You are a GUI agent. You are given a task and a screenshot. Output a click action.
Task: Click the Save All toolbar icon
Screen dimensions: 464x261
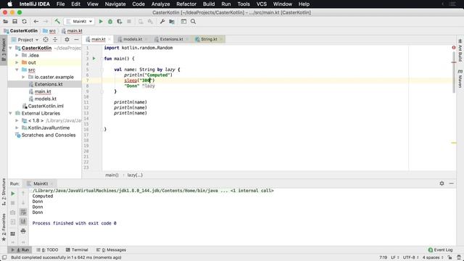coord(14,22)
